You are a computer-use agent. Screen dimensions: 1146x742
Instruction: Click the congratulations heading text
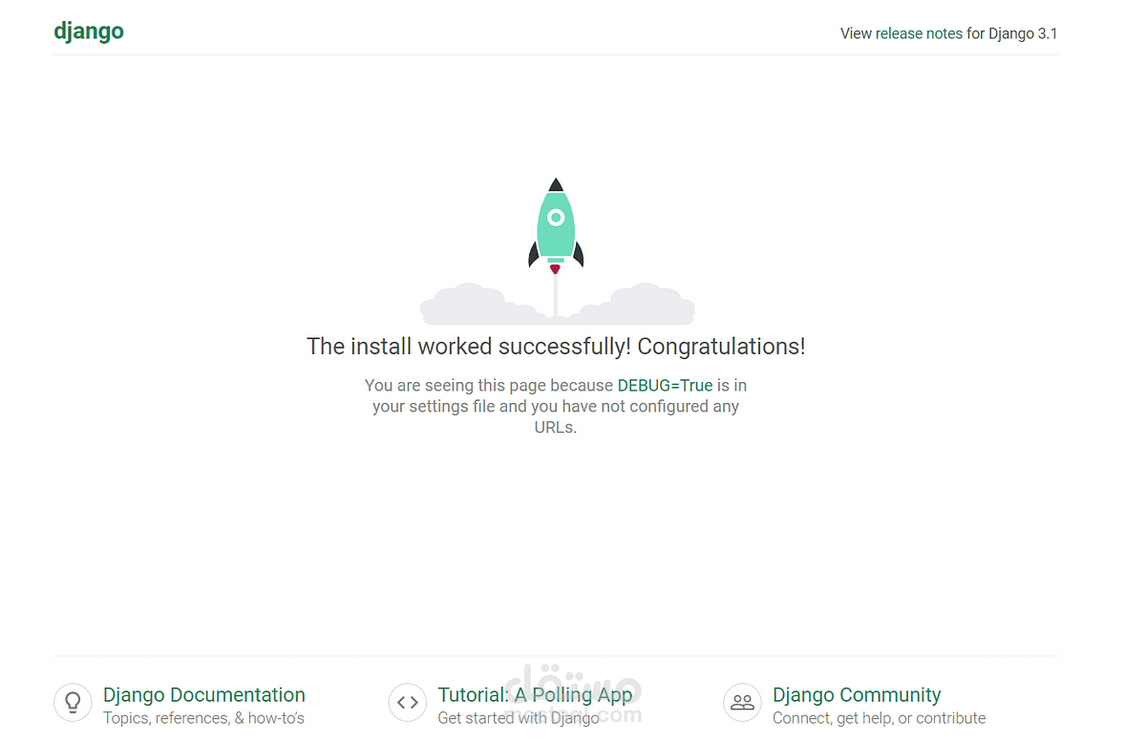point(555,346)
